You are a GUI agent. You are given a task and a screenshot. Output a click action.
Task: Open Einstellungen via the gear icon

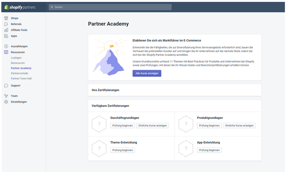6,102
